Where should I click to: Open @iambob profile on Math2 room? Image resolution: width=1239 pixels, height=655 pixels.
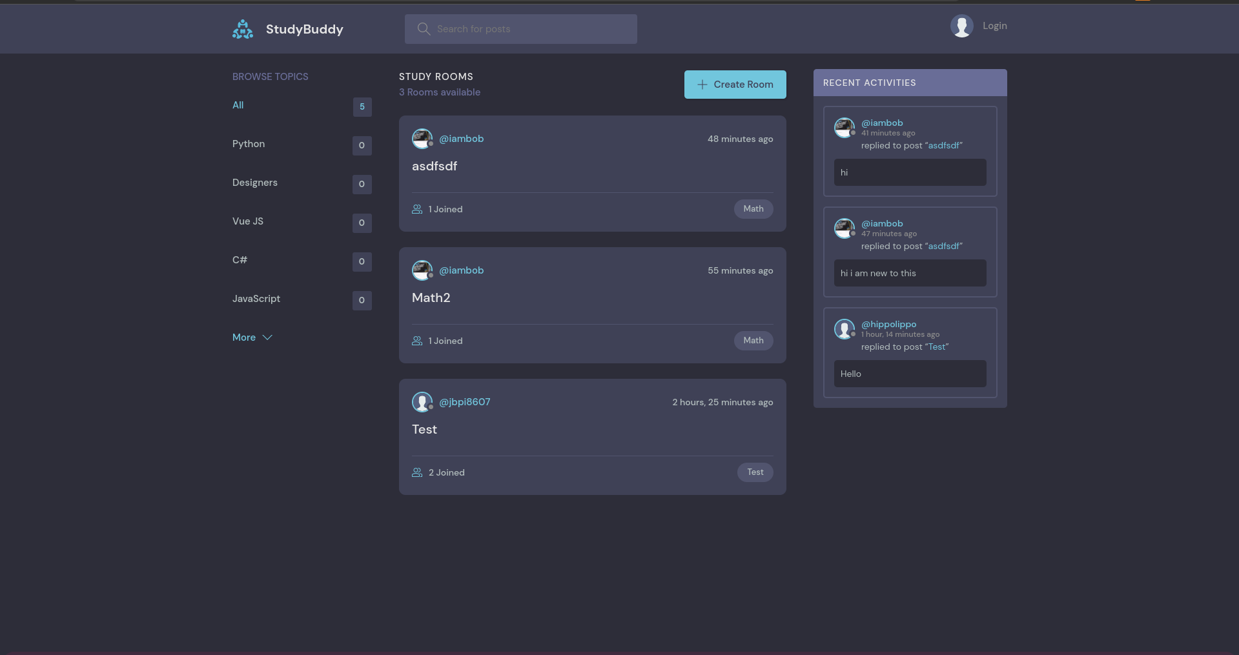[462, 270]
